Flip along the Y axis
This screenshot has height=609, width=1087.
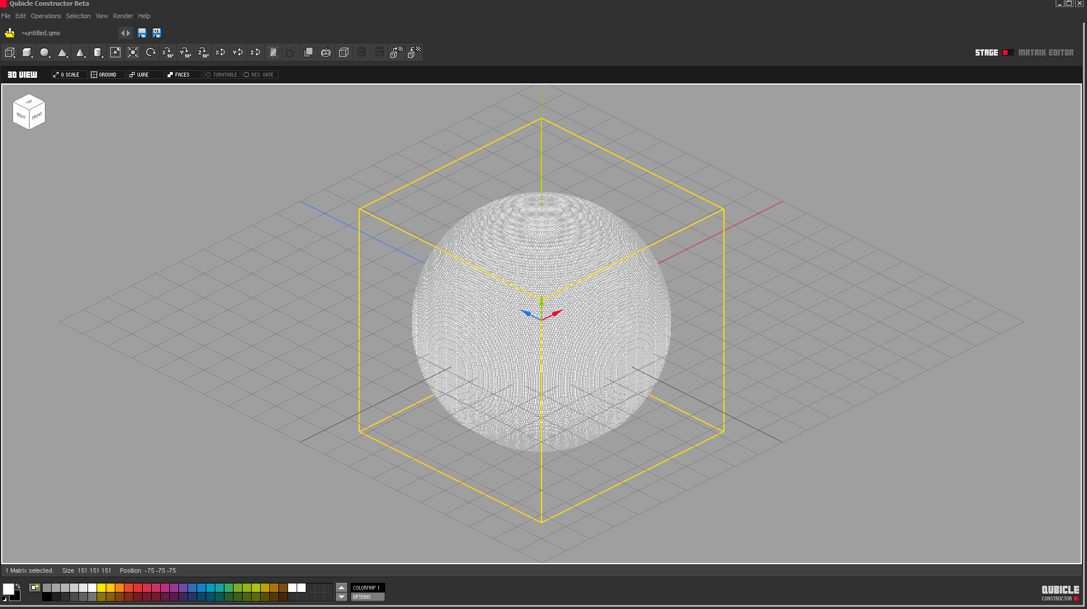point(238,53)
